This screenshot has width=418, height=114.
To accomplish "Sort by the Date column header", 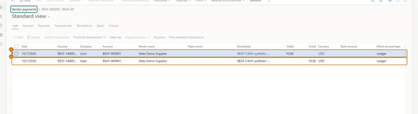I will [x=25, y=46].
